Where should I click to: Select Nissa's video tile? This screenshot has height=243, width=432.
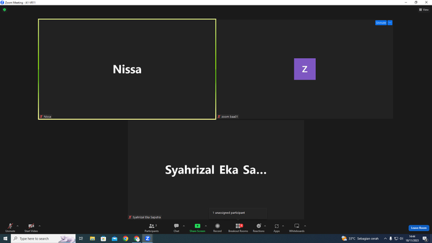click(x=127, y=69)
